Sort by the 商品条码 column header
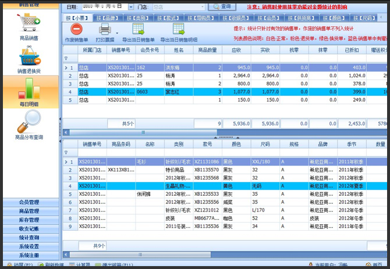This screenshot has height=269, width=390. point(121,144)
